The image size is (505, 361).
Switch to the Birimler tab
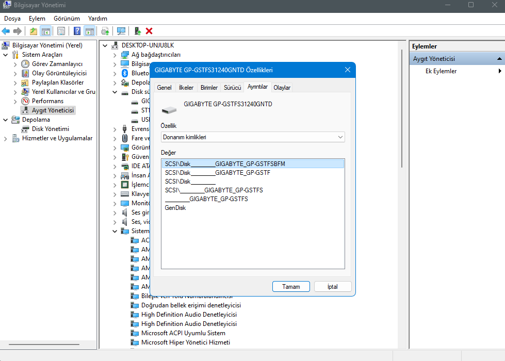[209, 88]
